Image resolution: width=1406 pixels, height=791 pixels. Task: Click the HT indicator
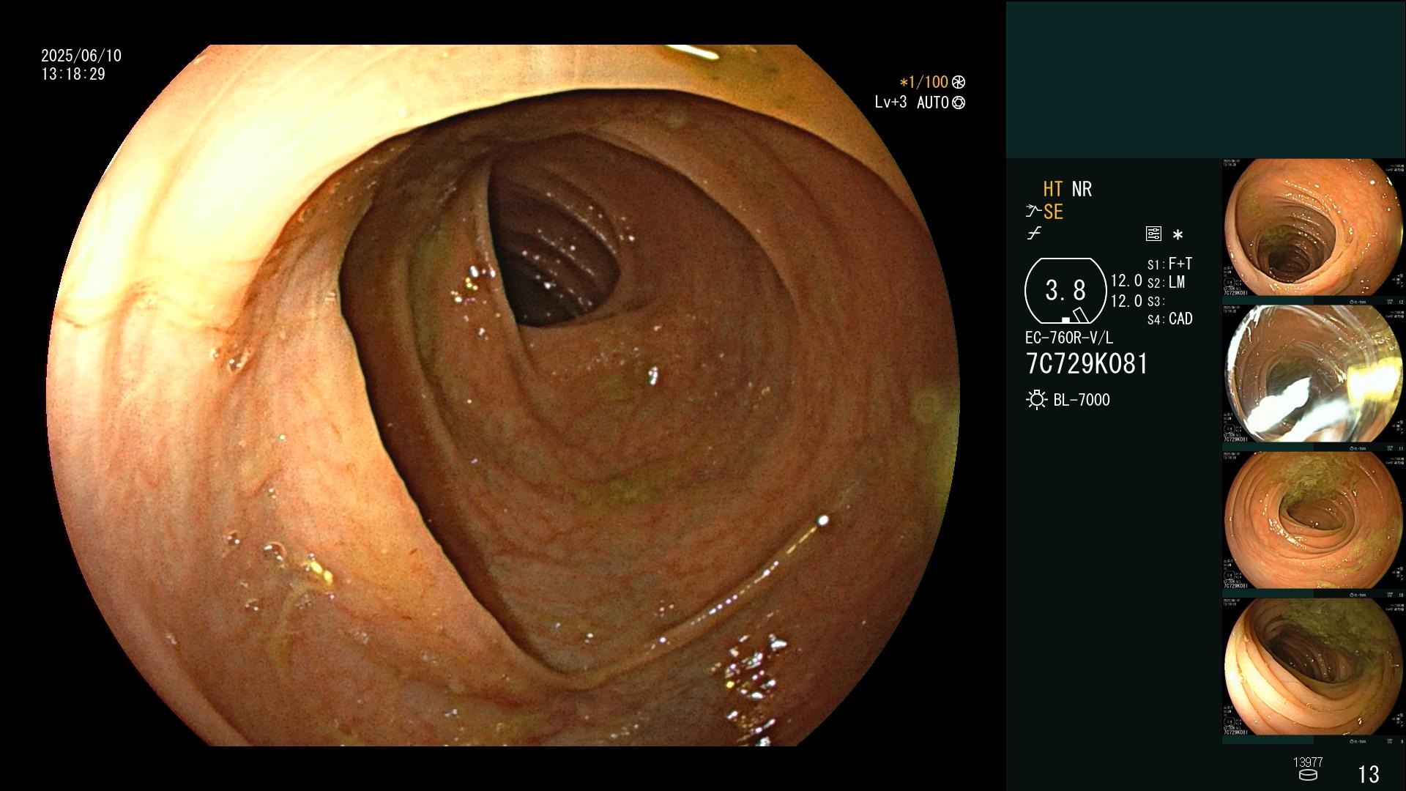click(1053, 189)
